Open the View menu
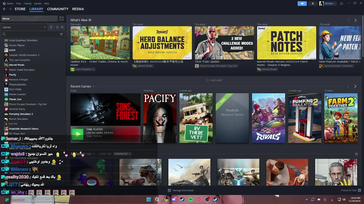Image resolution: width=364 pixels, height=204 pixels. click(18, 3)
